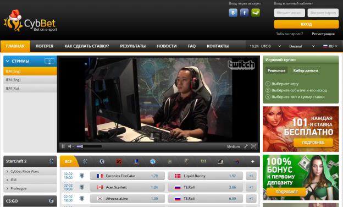343x207 pixels.
Task: Toggle stream fullscreen icon
Action: pyautogui.click(x=254, y=146)
